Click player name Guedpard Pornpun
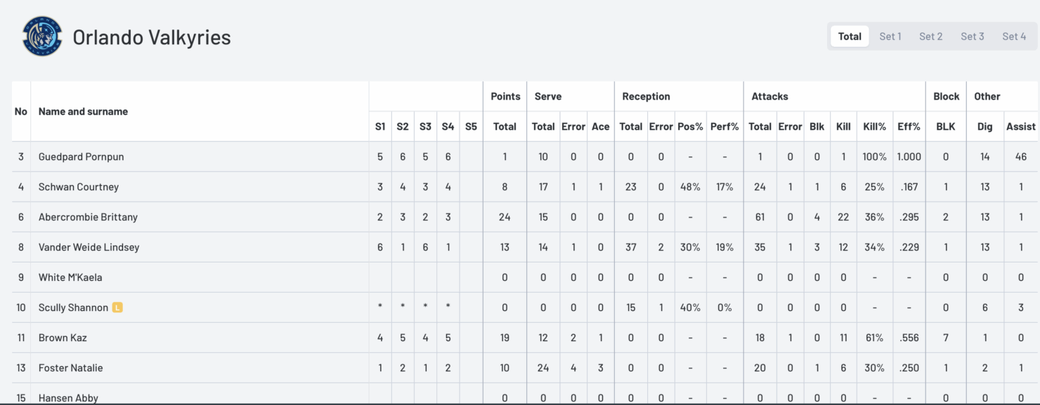Image resolution: width=1040 pixels, height=405 pixels. pos(81,157)
